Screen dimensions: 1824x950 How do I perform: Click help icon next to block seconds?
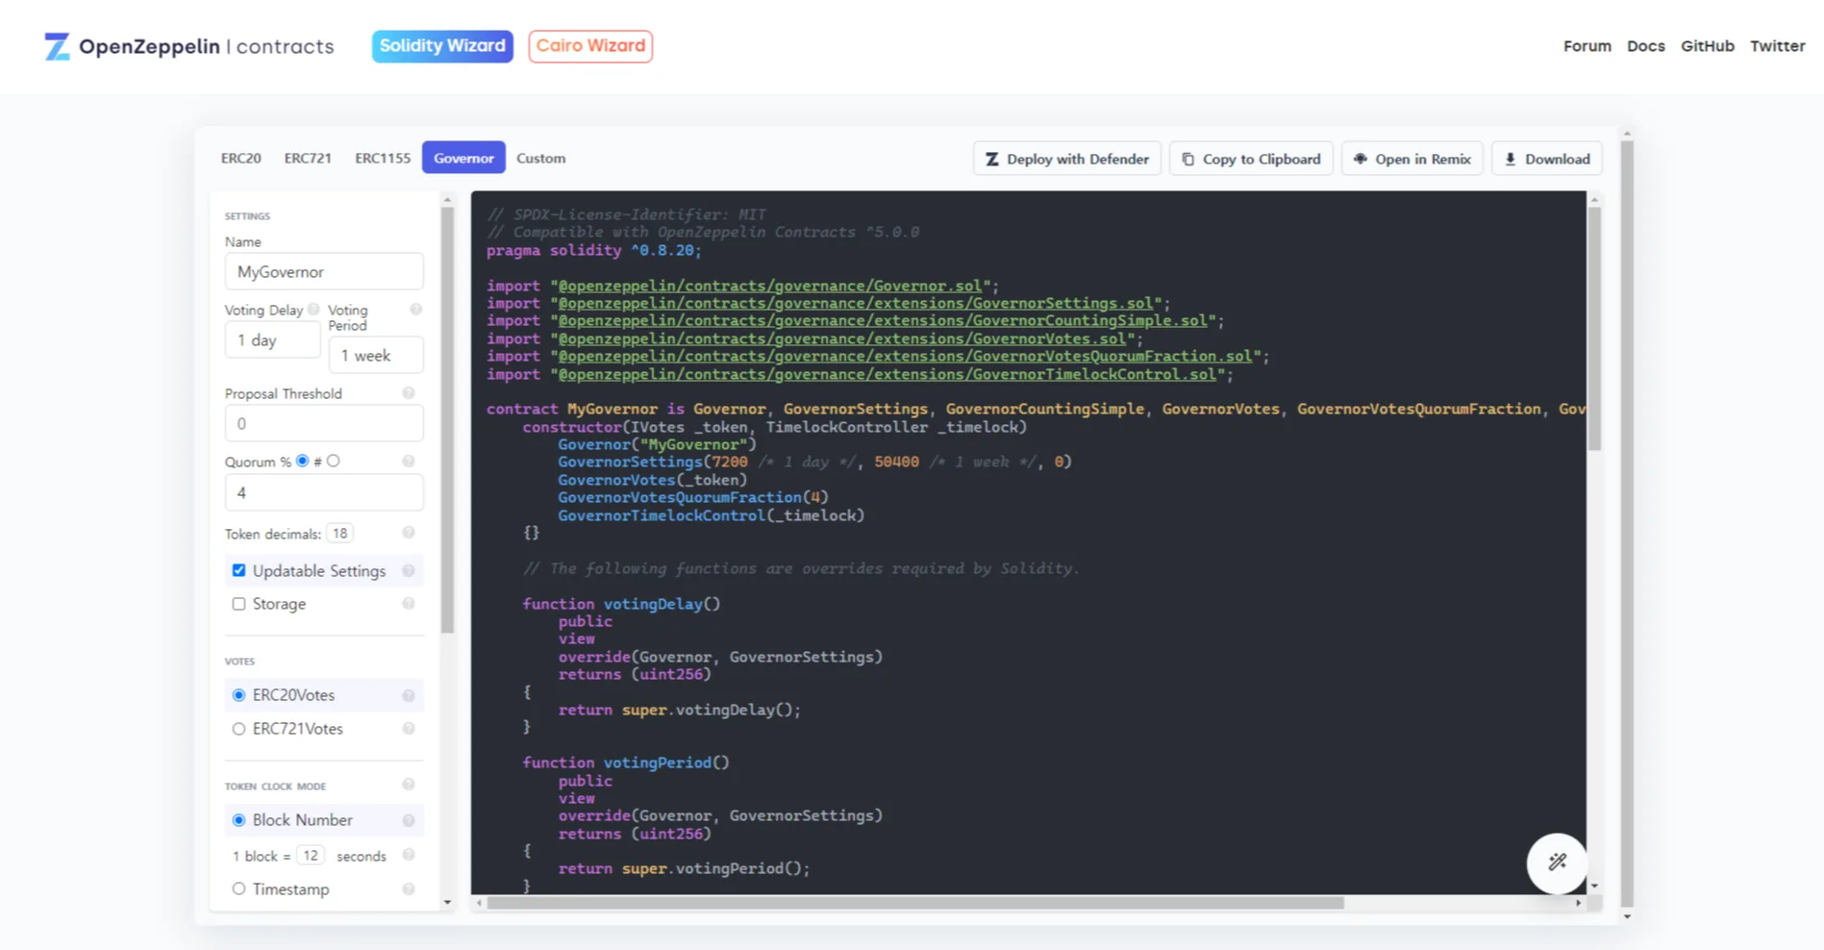point(409,855)
